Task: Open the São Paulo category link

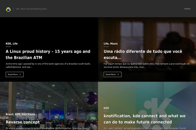Action: pos(29,114)
